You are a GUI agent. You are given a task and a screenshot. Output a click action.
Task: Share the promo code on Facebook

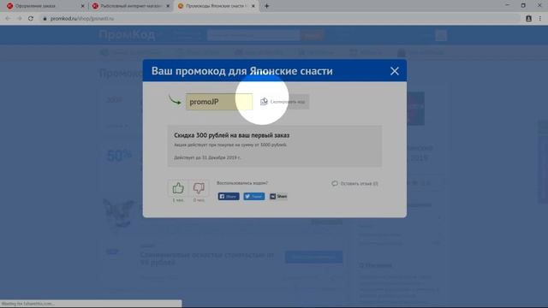pyautogui.click(x=229, y=196)
